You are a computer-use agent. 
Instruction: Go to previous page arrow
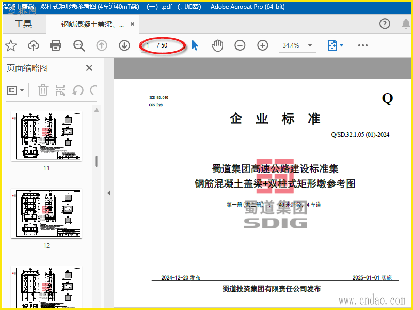point(102,45)
